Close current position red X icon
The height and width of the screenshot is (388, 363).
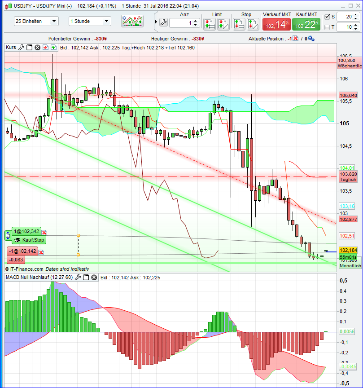pos(295,38)
